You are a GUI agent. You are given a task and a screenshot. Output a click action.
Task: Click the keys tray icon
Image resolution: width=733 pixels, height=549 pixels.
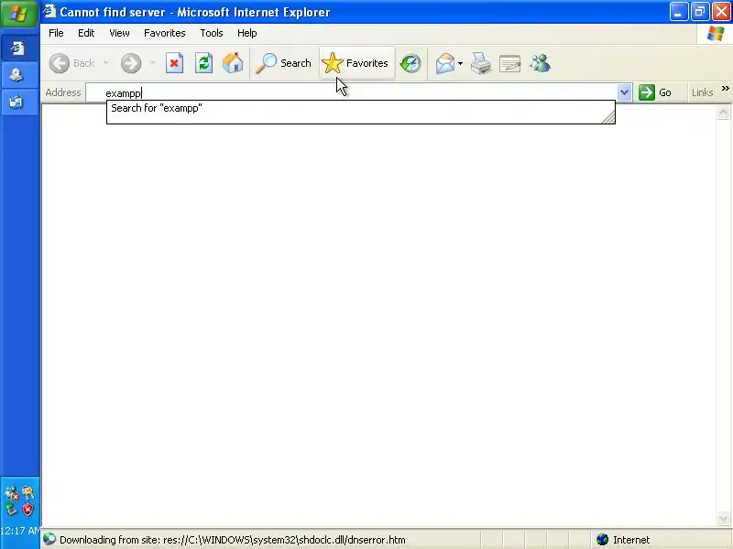coord(28,492)
